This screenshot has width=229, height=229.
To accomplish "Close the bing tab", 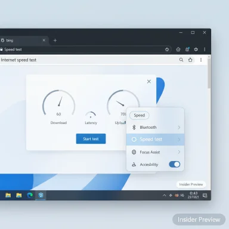I will (x=44, y=41).
